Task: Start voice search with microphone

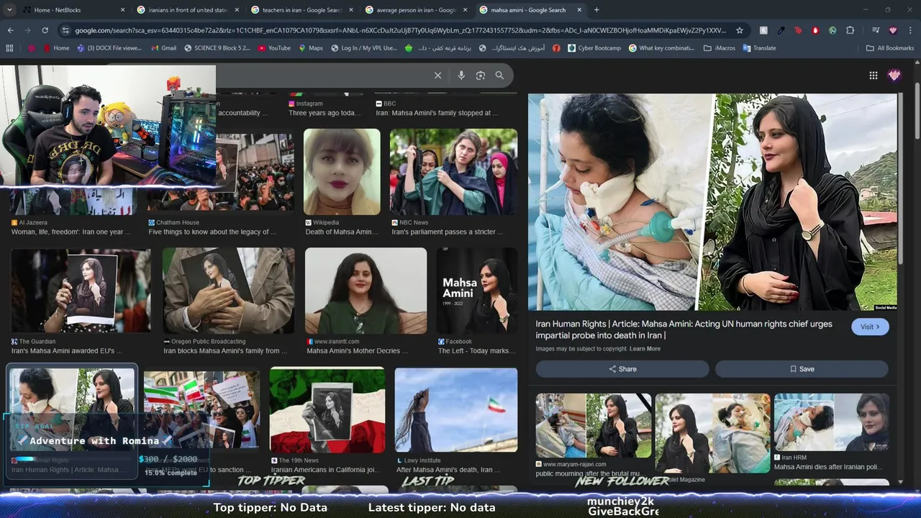Action: (461, 76)
